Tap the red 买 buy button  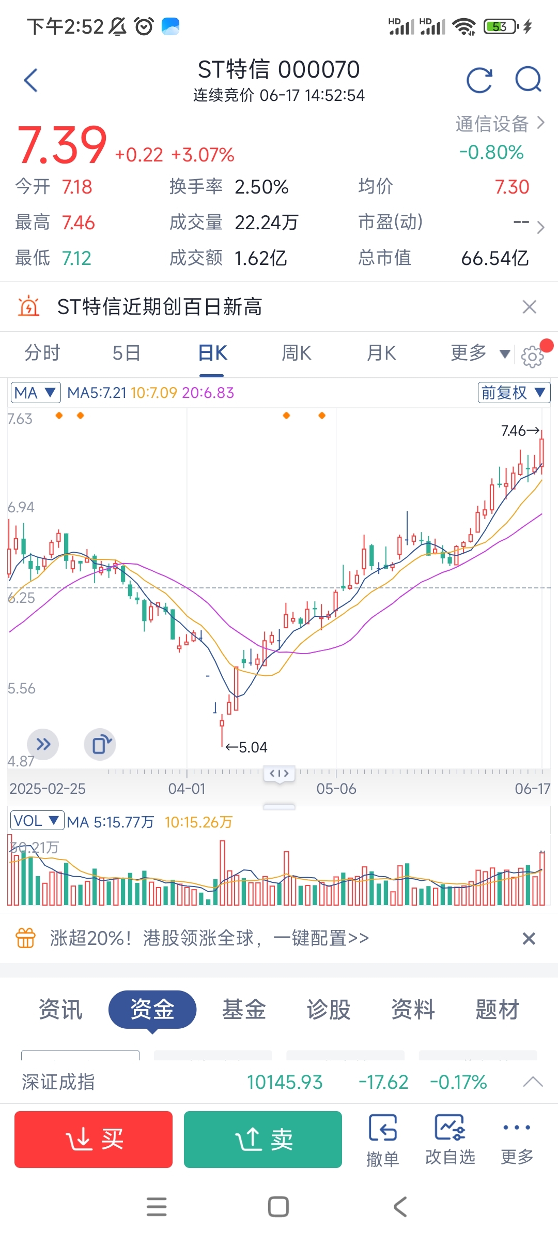pos(94,1140)
